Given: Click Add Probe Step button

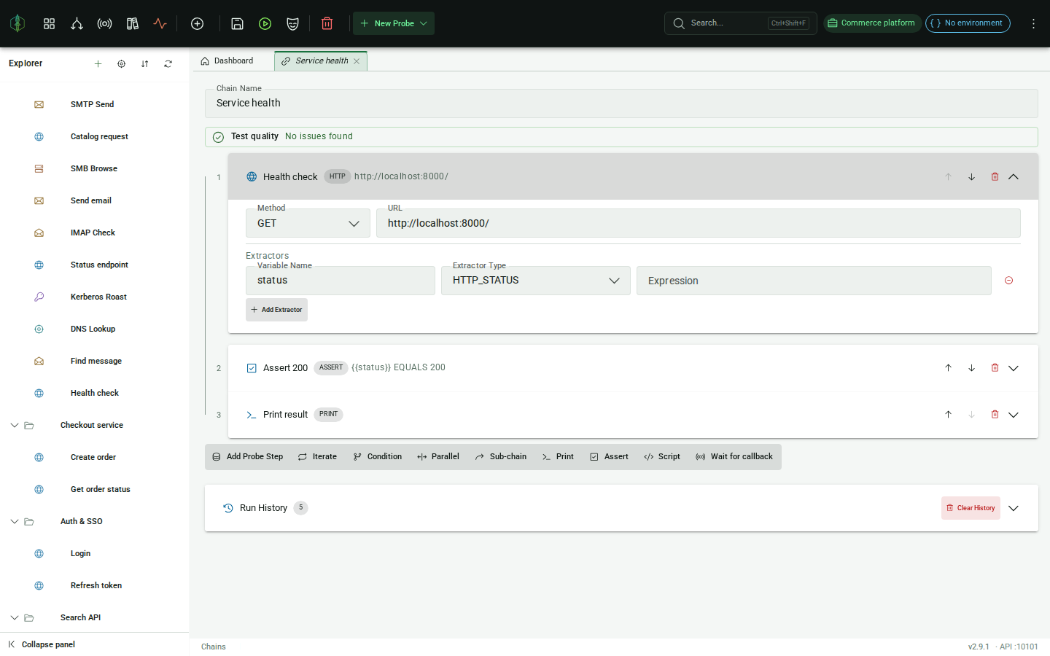Looking at the screenshot, I should pos(248,457).
